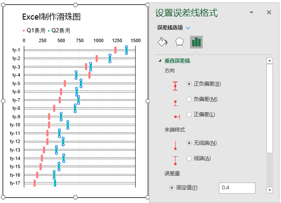Screen dimensions: 281x203
Task: Click the 误差线选项 heading text
Action: pyautogui.click(x=170, y=28)
